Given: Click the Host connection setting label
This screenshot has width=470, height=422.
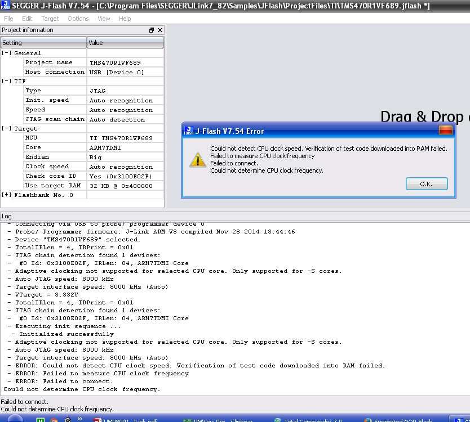Looking at the screenshot, I should [x=55, y=72].
